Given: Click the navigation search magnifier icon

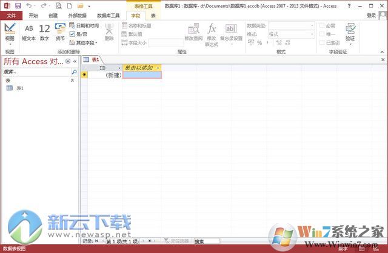Looking at the screenshot, I should 74,72.
